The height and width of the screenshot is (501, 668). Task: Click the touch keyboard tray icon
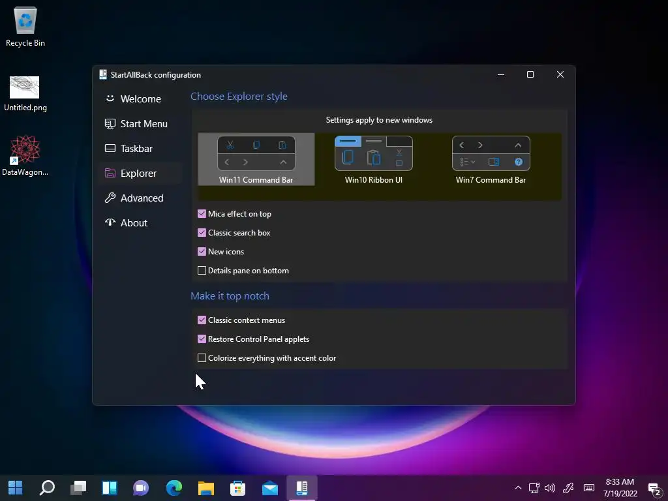[x=589, y=488]
